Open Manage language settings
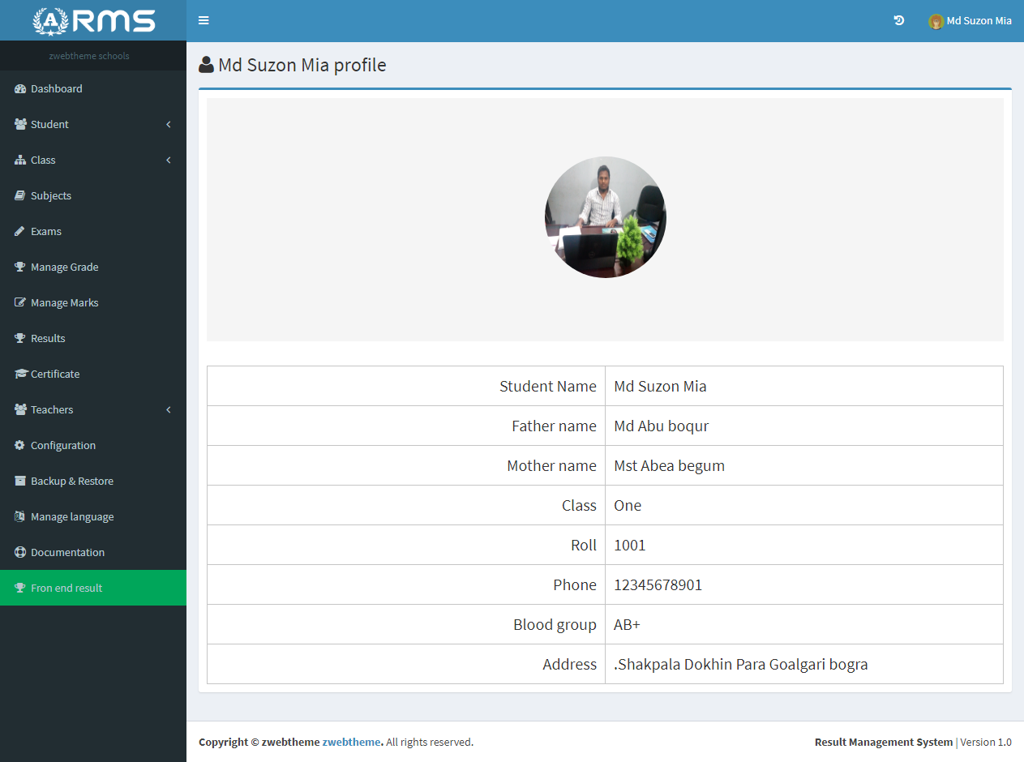Image resolution: width=1024 pixels, height=762 pixels. [72, 516]
